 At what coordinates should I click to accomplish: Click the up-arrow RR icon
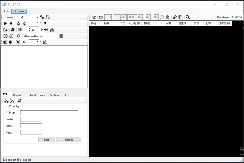pyautogui.click(x=52, y=30)
